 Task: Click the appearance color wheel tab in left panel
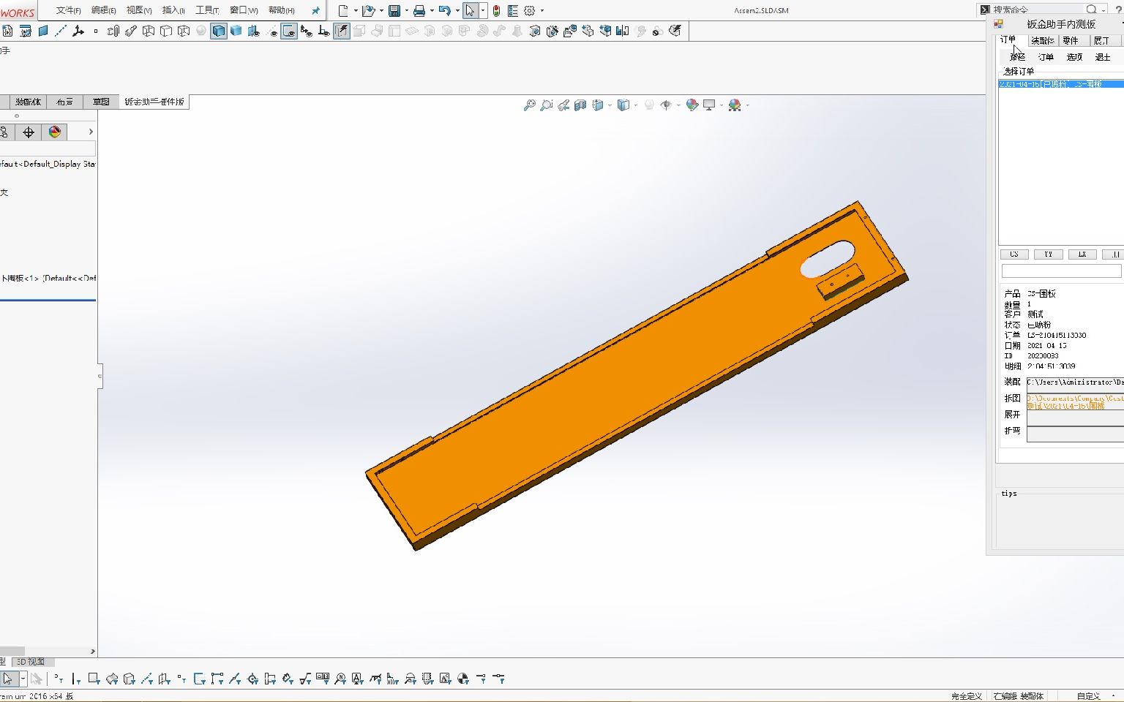click(x=54, y=132)
